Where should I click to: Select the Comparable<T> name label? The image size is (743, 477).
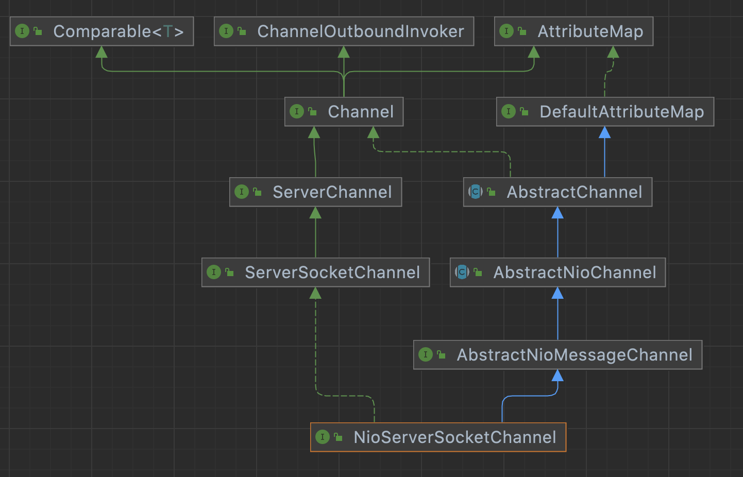(119, 31)
